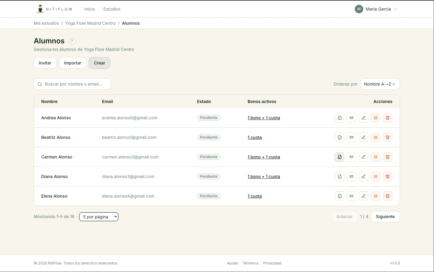Delete Andrea Alonso with trash icon

388,118
